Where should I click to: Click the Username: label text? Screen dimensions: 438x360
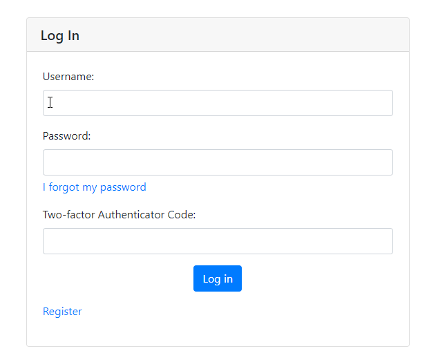pyautogui.click(x=68, y=77)
